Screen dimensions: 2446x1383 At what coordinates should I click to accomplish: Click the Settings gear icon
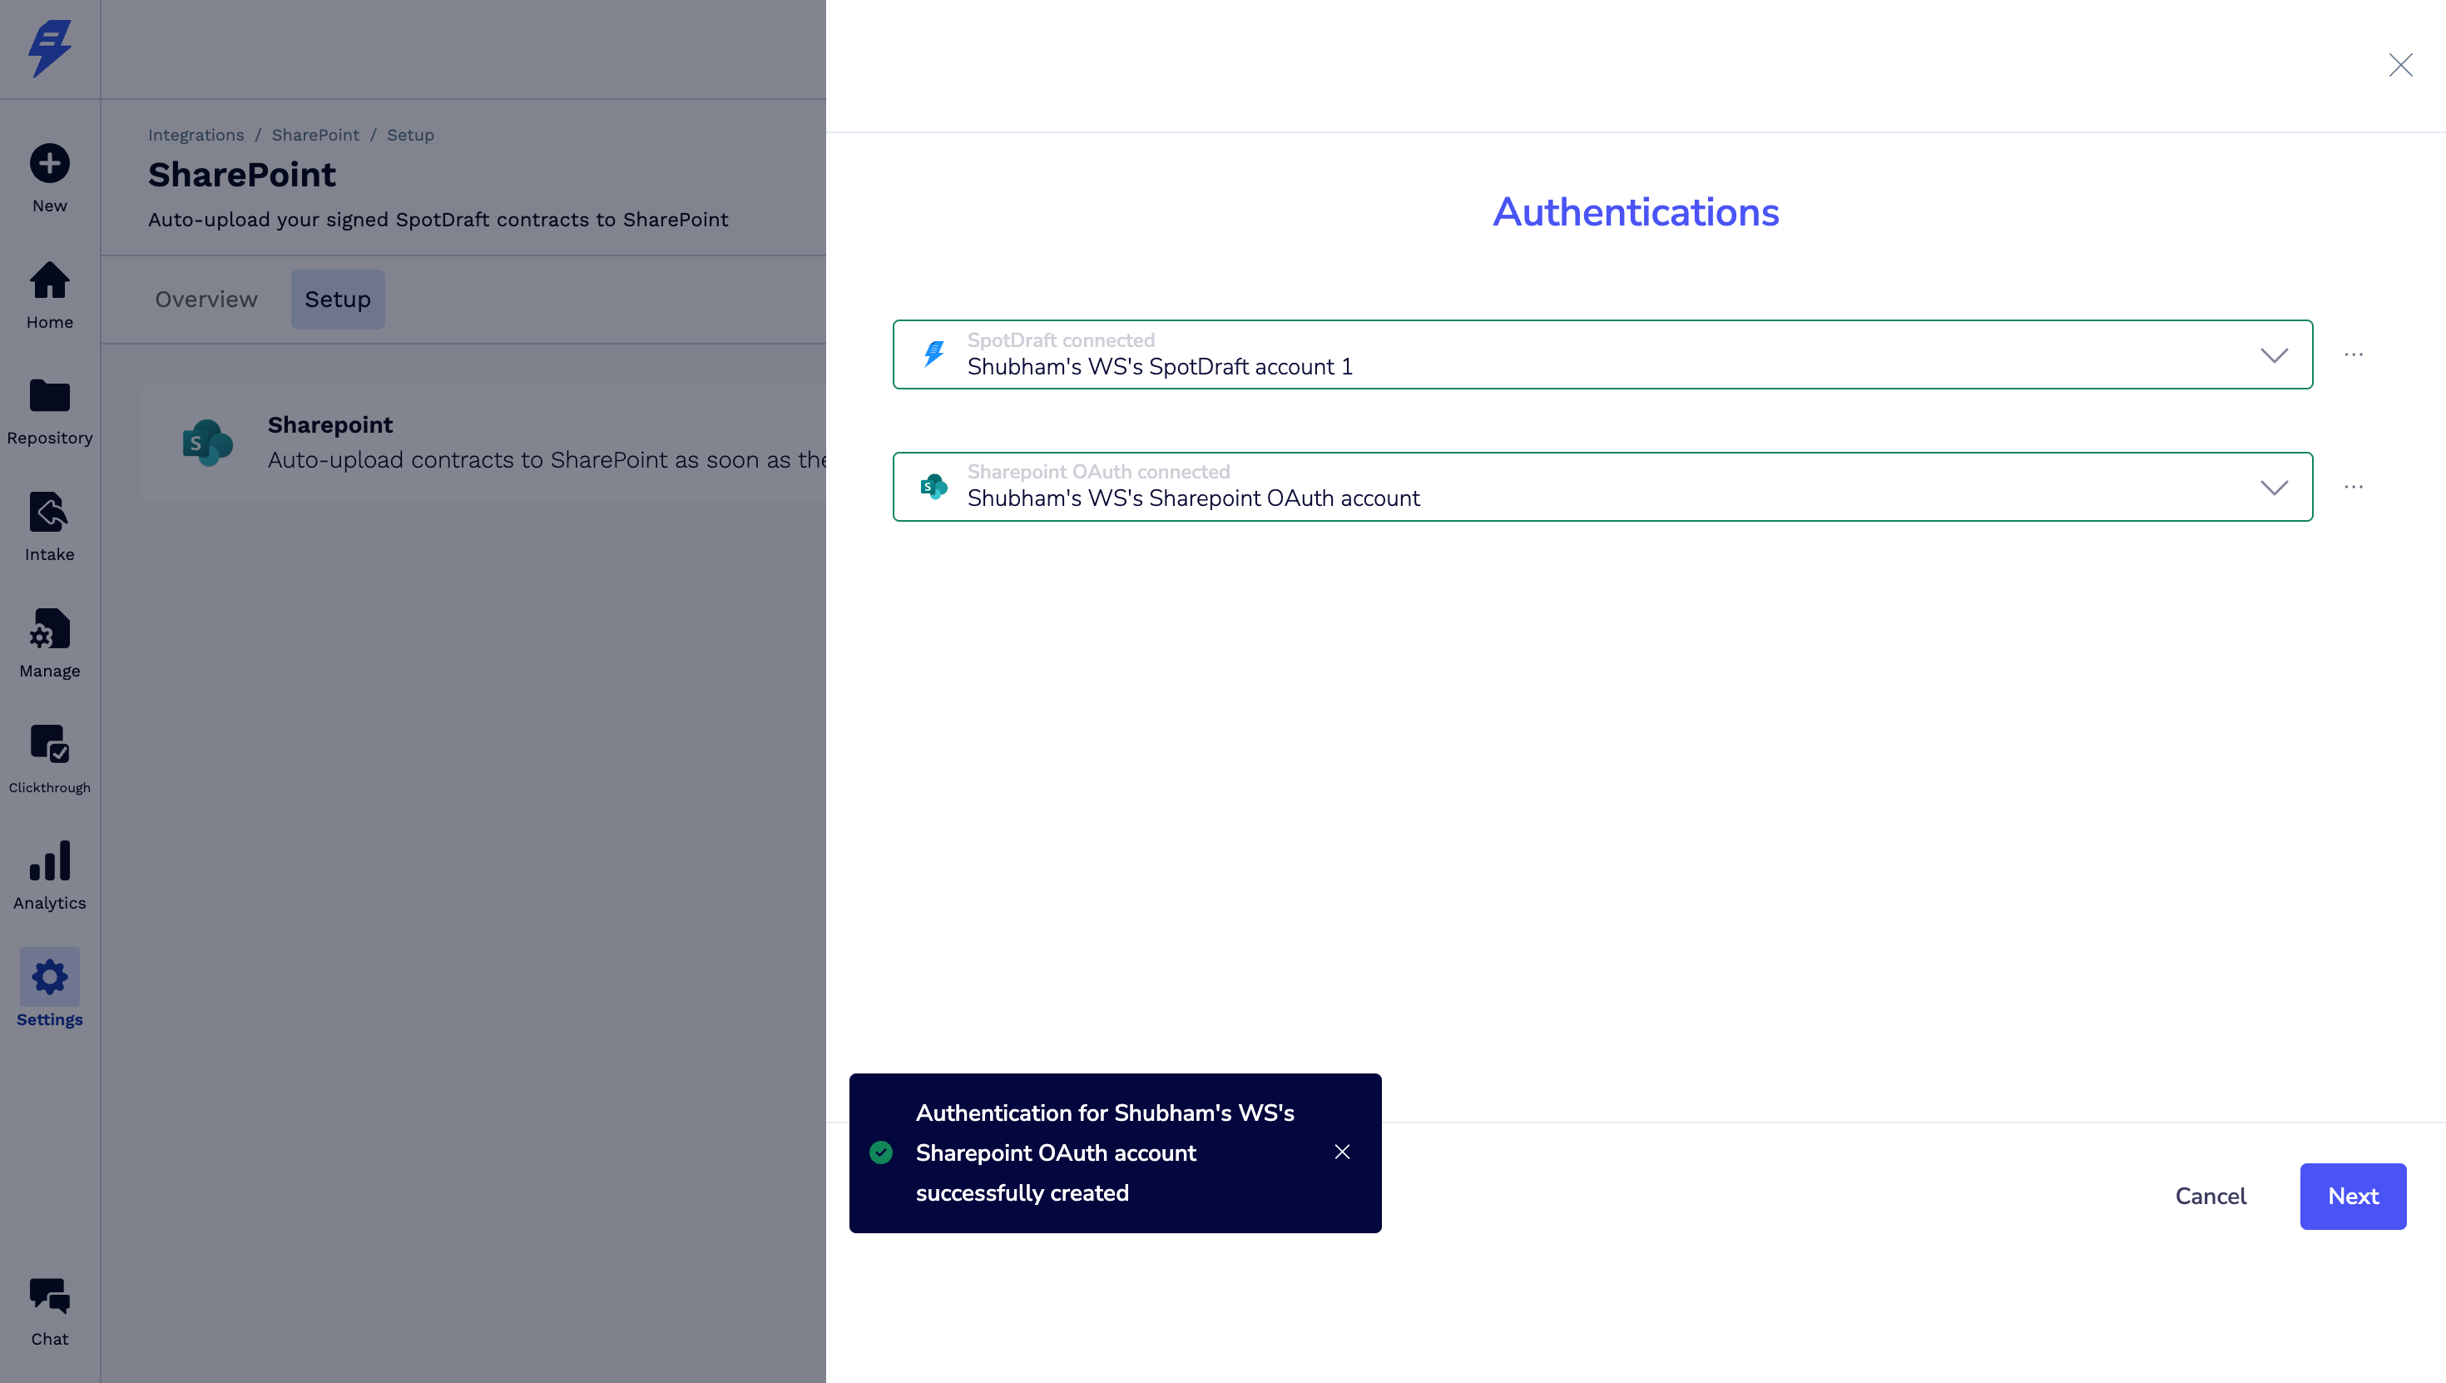(49, 978)
